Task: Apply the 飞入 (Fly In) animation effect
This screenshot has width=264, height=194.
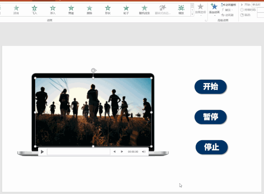Action: click(x=35, y=10)
